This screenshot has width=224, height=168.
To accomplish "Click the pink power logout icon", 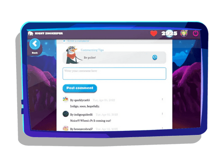I will [195, 34].
